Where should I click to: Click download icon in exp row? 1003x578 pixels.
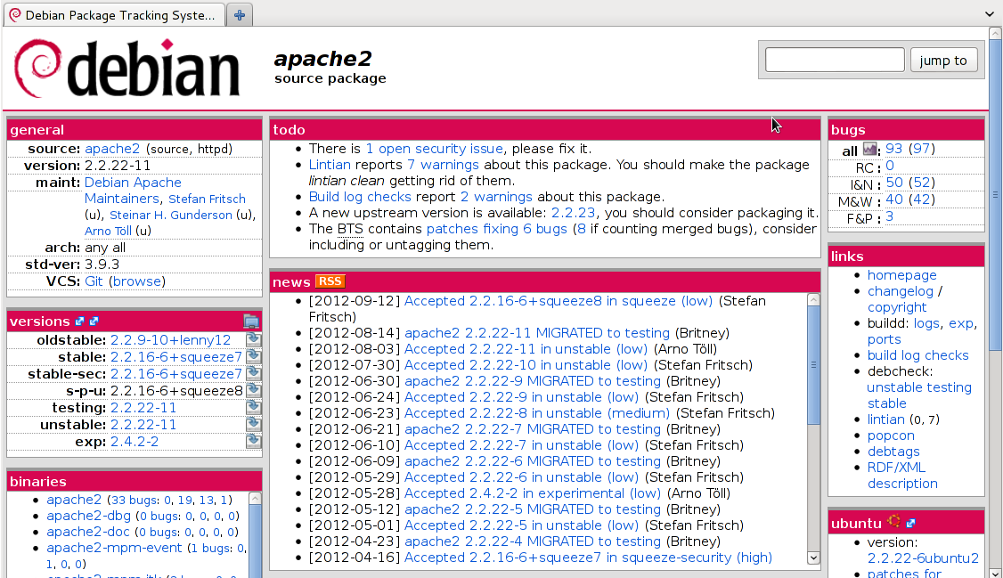(x=253, y=441)
